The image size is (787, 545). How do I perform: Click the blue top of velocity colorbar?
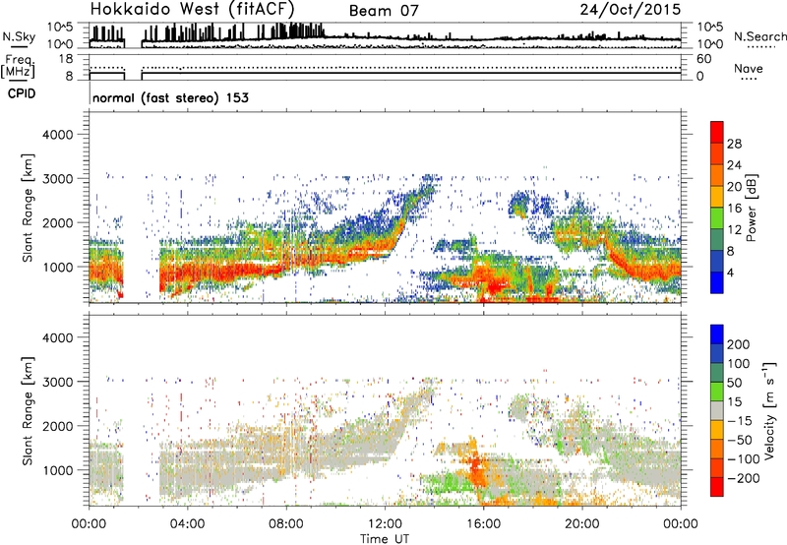(x=717, y=334)
